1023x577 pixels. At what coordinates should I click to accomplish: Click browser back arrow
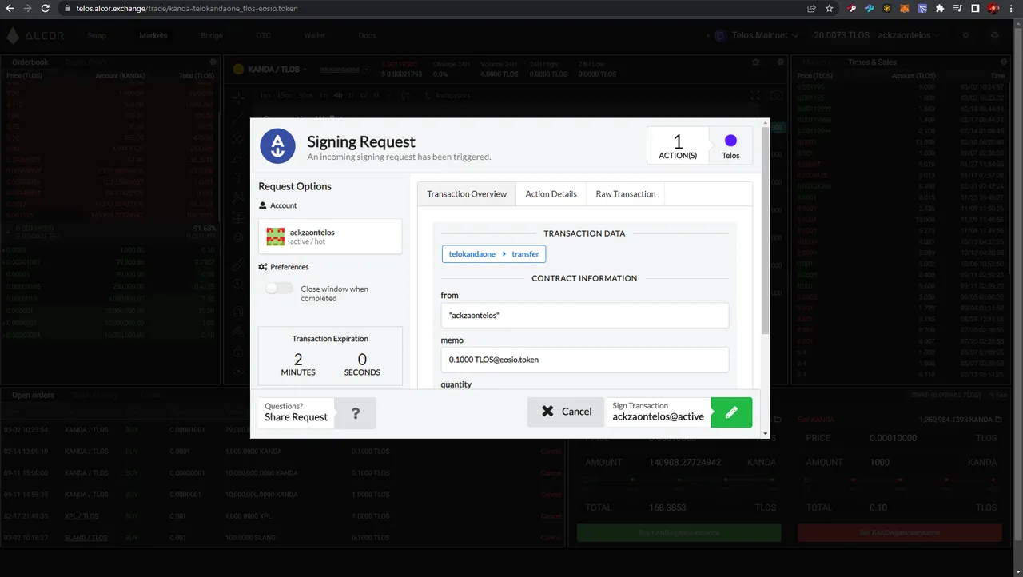point(10,8)
